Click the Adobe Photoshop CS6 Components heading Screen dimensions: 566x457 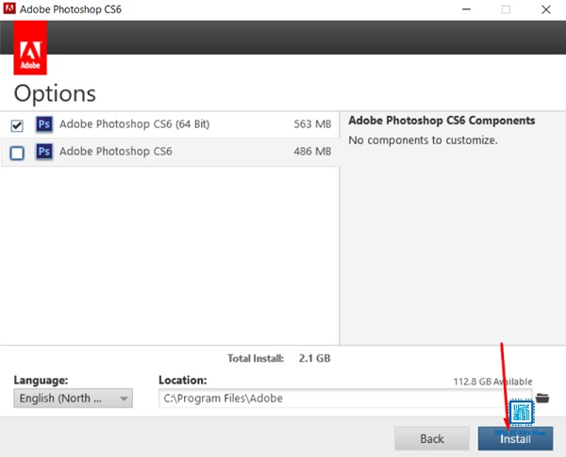click(441, 120)
